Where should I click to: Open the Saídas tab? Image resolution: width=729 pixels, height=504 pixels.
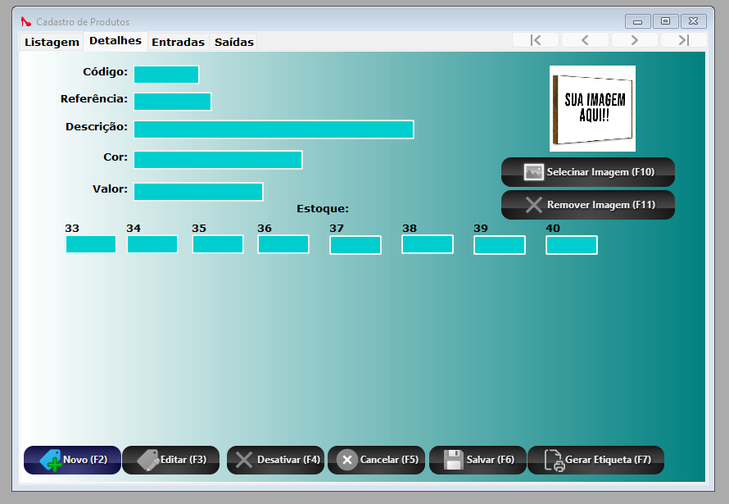234,42
